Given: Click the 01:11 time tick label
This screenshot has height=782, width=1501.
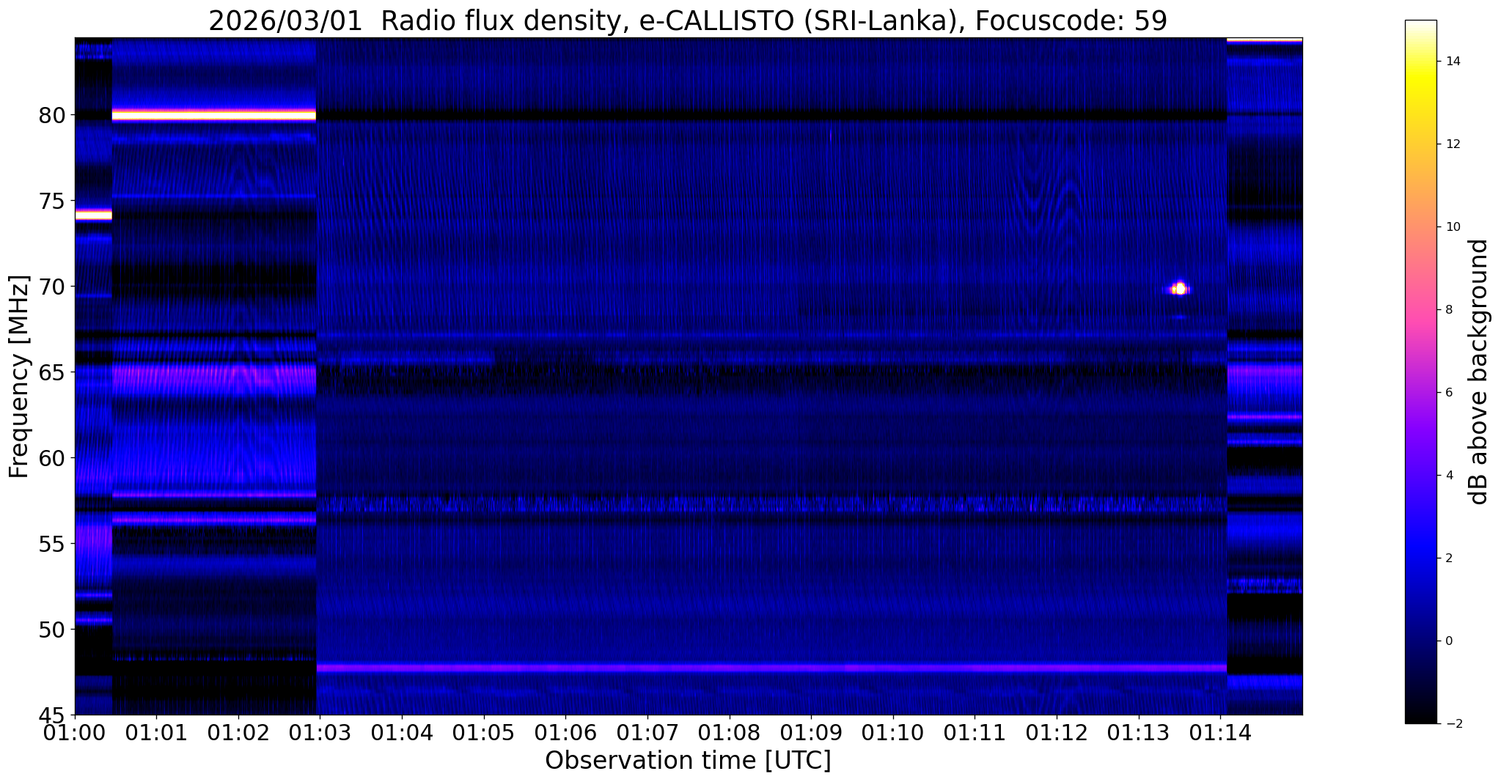Looking at the screenshot, I should point(975,732).
